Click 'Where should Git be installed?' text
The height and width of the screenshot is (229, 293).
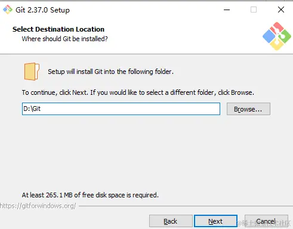click(64, 39)
